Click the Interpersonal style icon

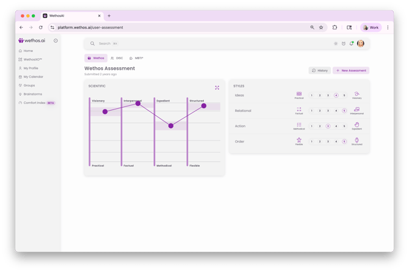click(x=357, y=109)
